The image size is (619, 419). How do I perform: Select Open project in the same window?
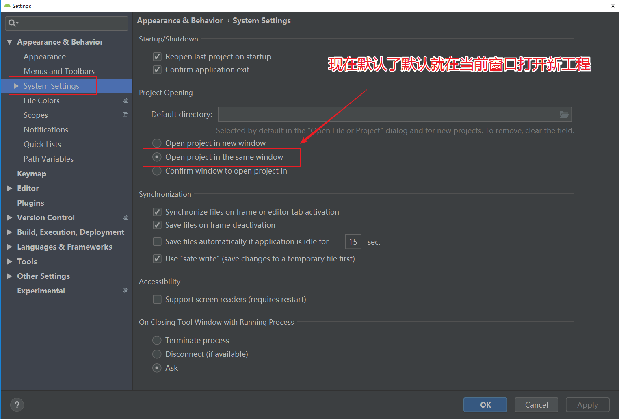point(157,157)
